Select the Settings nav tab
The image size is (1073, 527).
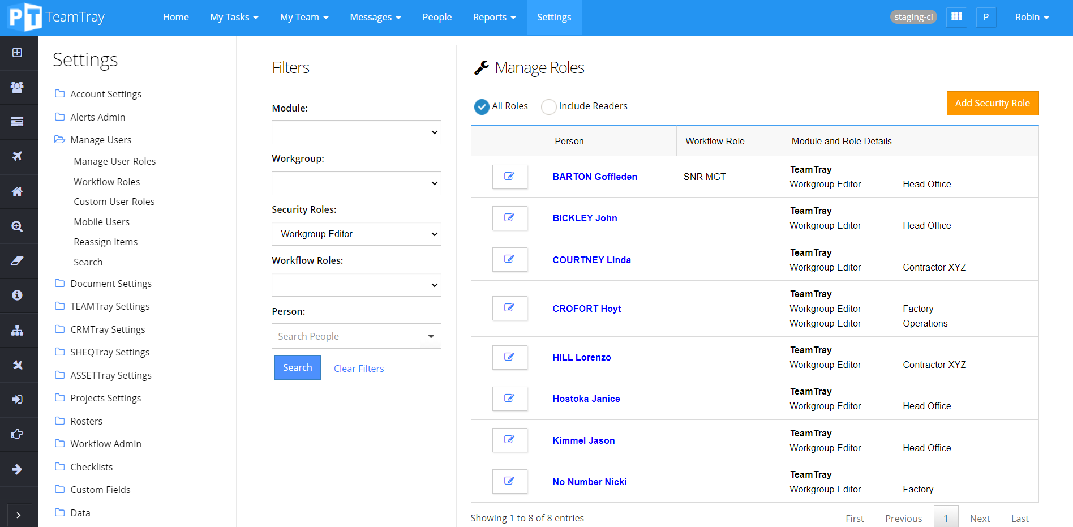pos(554,18)
